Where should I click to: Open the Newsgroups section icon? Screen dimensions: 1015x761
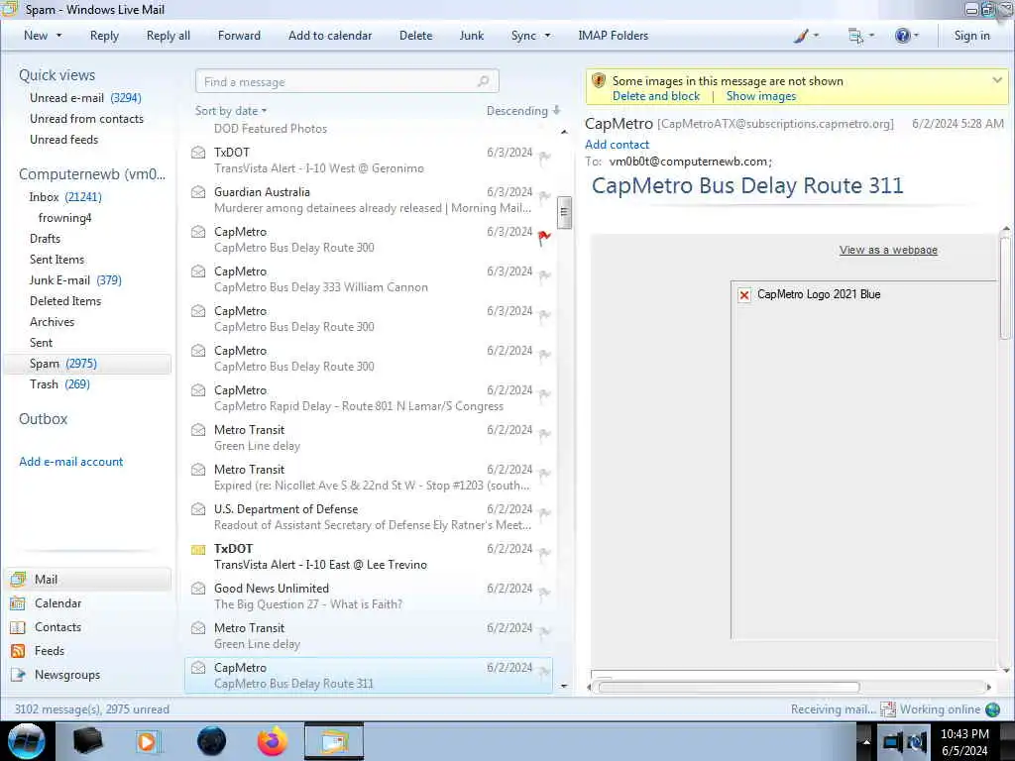[x=18, y=675]
